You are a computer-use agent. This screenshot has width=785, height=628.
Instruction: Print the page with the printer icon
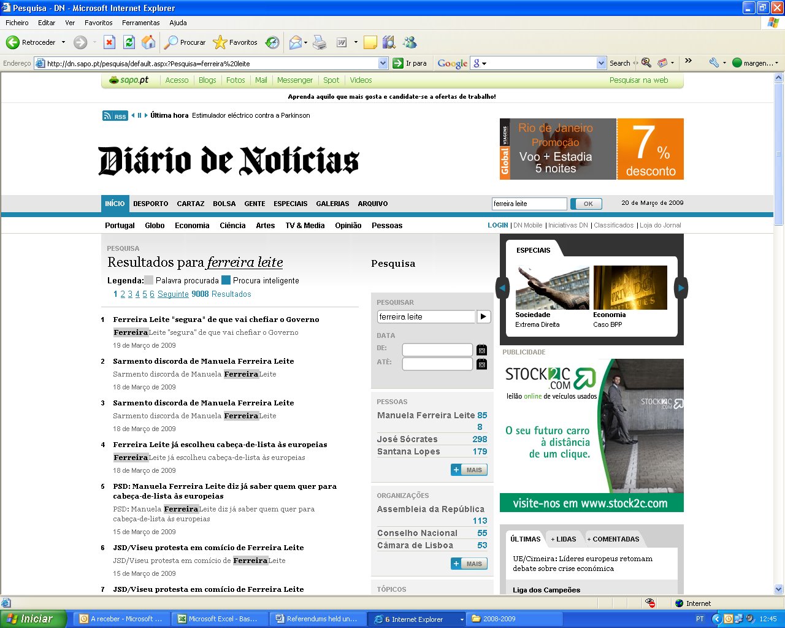click(320, 42)
